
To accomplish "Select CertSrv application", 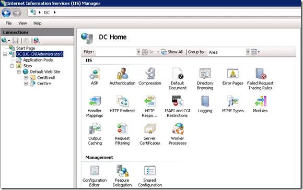I will [44, 84].
